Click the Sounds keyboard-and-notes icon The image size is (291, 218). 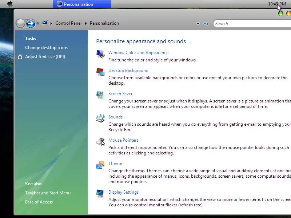tap(100, 118)
